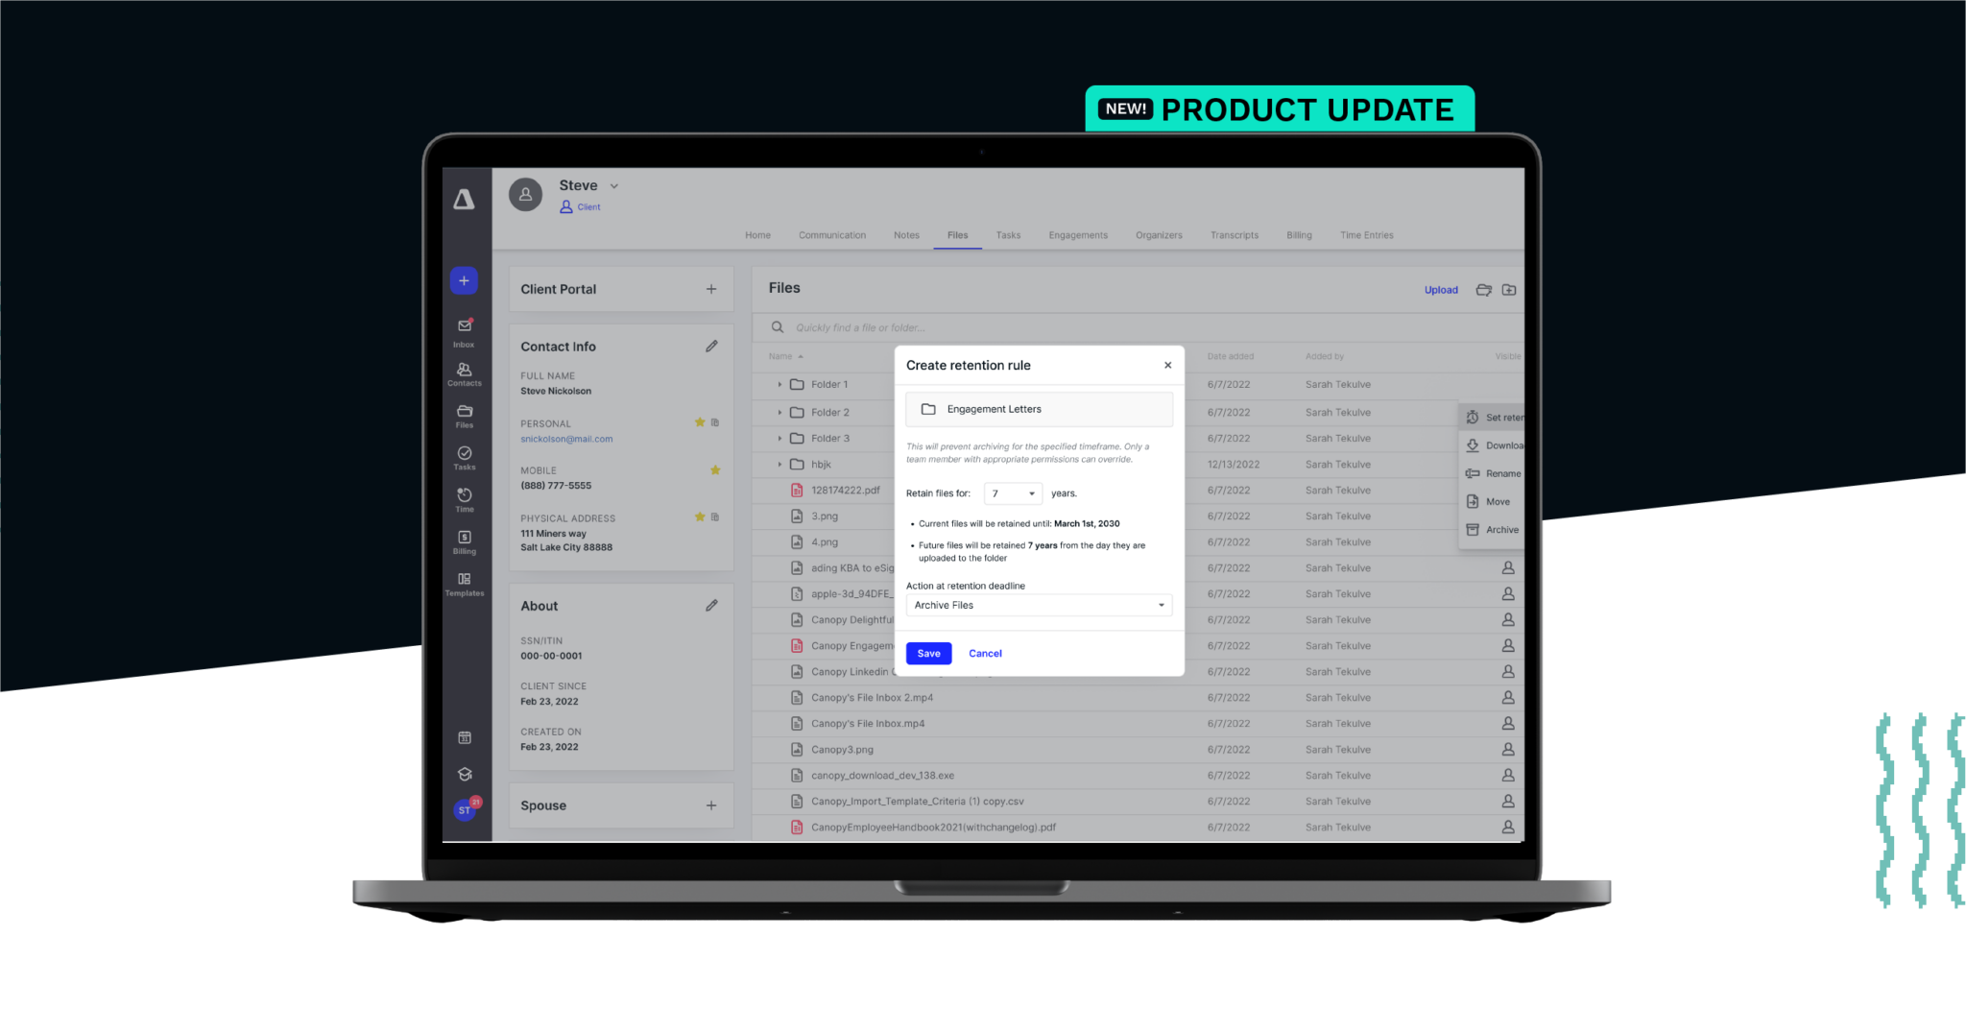Open the ST user avatar
Image resolution: width=1966 pixels, height=1033 pixels.
[466, 809]
